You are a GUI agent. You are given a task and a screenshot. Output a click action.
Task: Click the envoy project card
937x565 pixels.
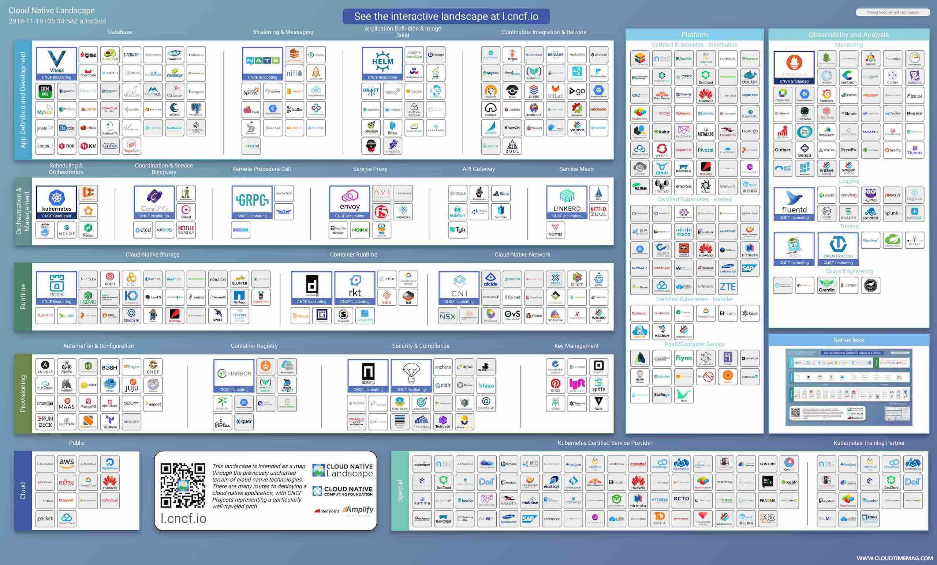(x=350, y=202)
